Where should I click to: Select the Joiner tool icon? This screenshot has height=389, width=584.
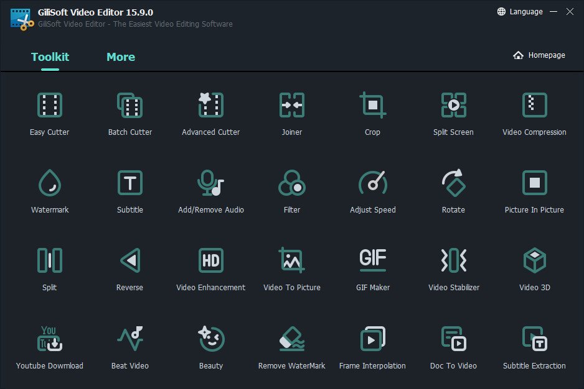click(291, 105)
